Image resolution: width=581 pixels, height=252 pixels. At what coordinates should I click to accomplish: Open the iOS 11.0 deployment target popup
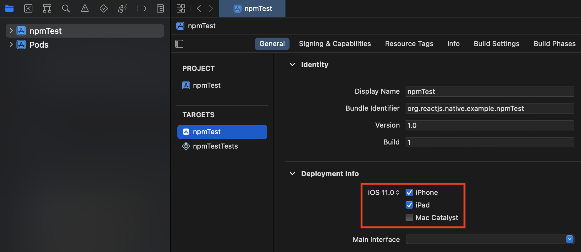384,192
